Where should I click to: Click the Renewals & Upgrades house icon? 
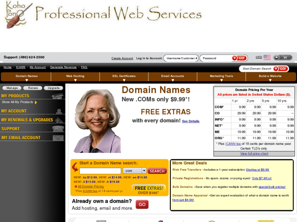60,120
